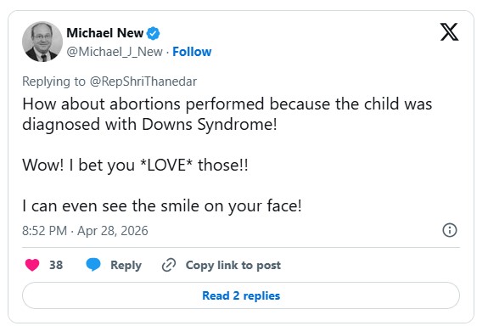Click Copy link to post text
The width and height of the screenshot is (488, 326).
233,265
